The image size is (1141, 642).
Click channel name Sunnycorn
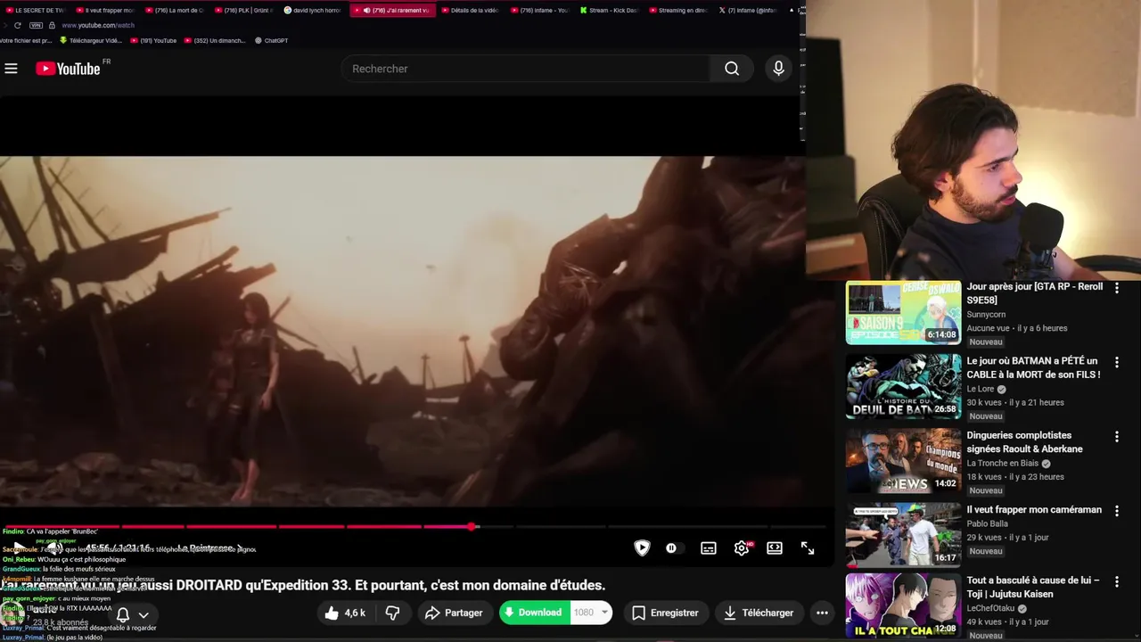click(986, 314)
